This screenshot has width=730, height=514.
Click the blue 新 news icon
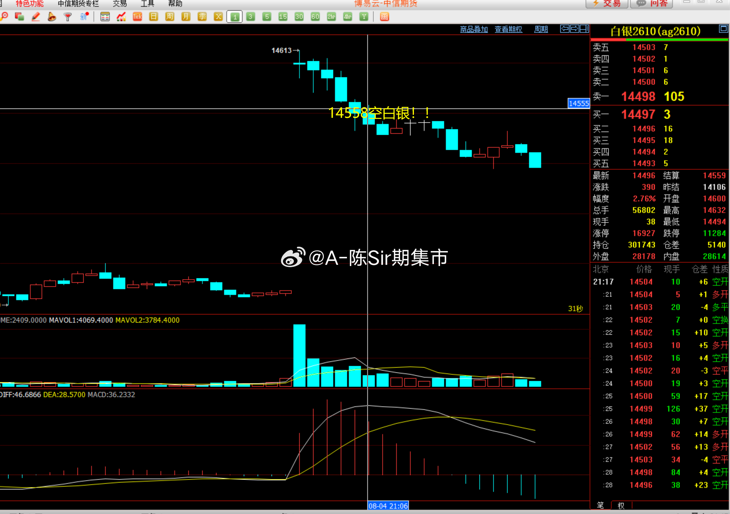point(84,17)
